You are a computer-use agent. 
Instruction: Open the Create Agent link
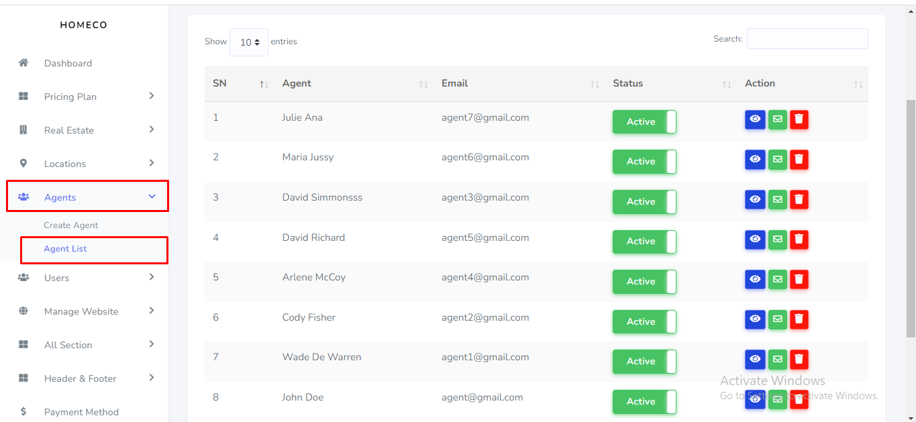pyautogui.click(x=70, y=225)
